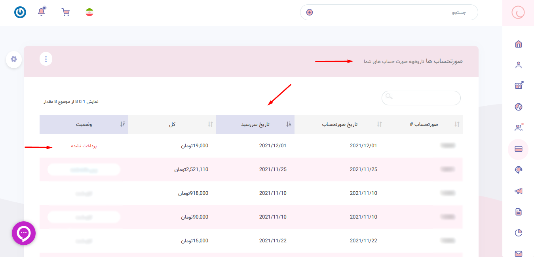Focus the invoice table search box
Viewport: 534px width, 257px height.
tap(421, 98)
